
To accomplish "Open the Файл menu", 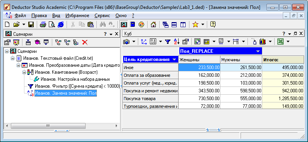I will pyautogui.click(x=20, y=16).
